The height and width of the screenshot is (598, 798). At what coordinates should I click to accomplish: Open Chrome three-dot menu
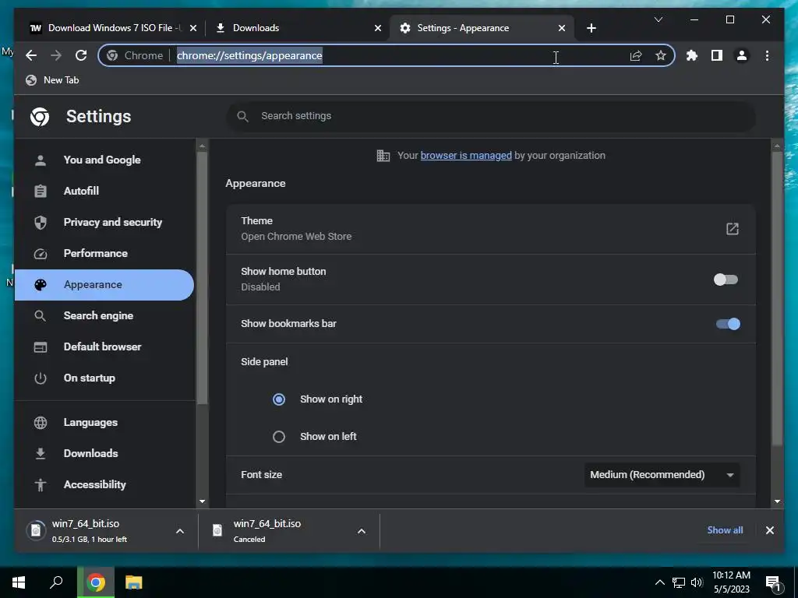click(x=767, y=55)
